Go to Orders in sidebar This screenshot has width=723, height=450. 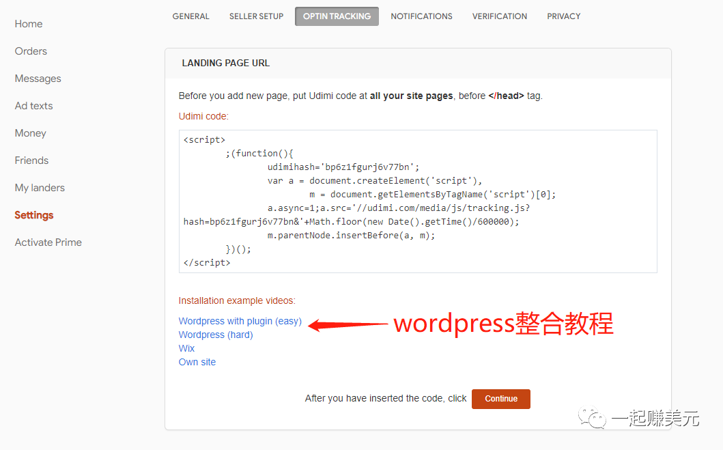tap(31, 51)
